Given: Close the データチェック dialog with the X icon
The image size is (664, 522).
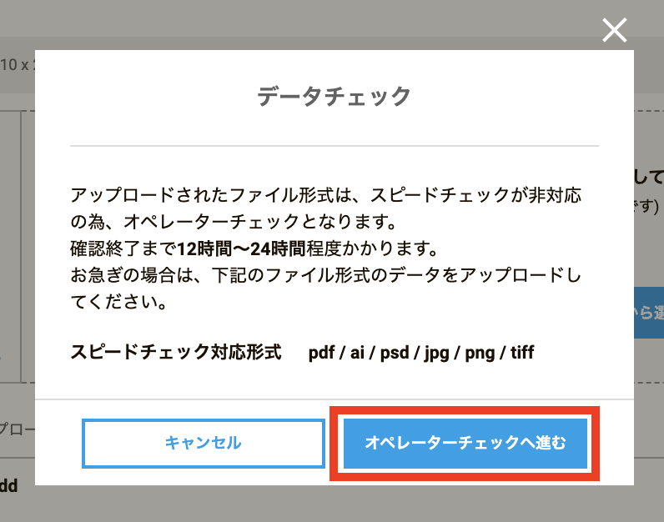Looking at the screenshot, I should (x=615, y=30).
